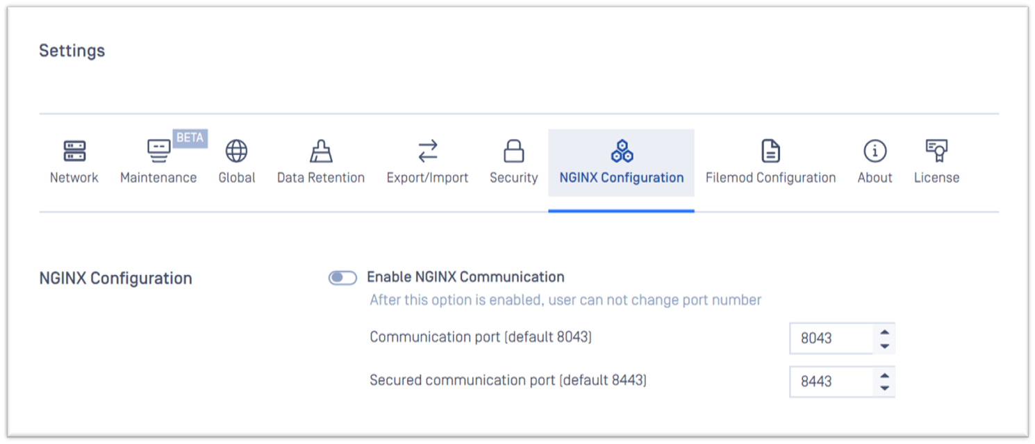
Task: Decrease the Secured communication port value
Action: point(884,389)
